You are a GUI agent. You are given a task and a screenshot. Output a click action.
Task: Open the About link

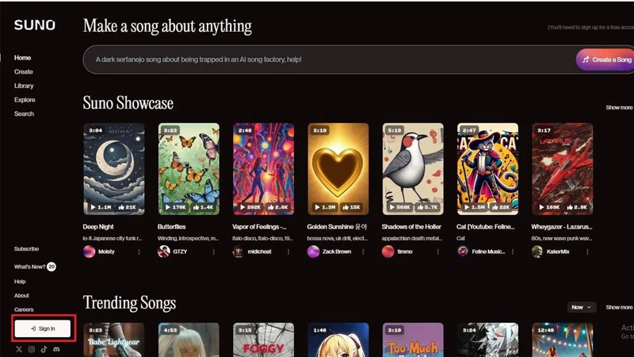[21, 295]
